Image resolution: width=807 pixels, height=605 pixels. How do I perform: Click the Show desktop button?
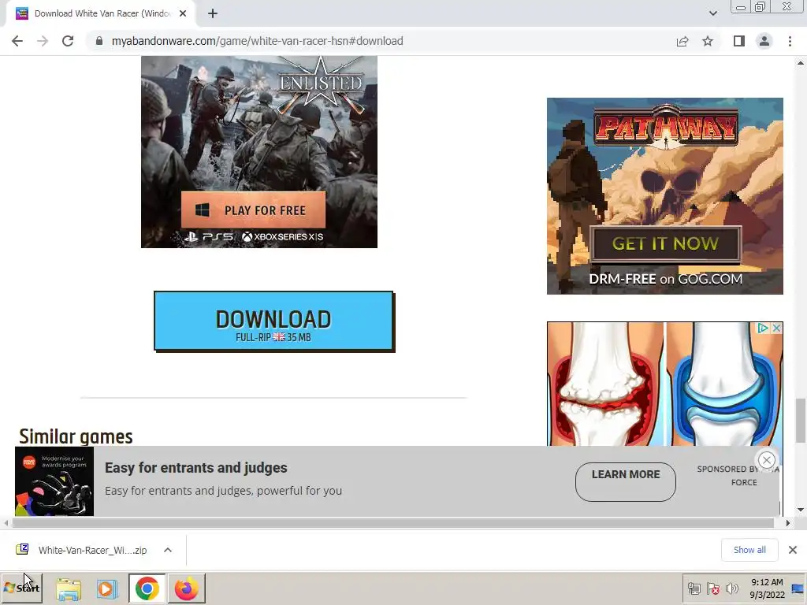(x=798, y=588)
